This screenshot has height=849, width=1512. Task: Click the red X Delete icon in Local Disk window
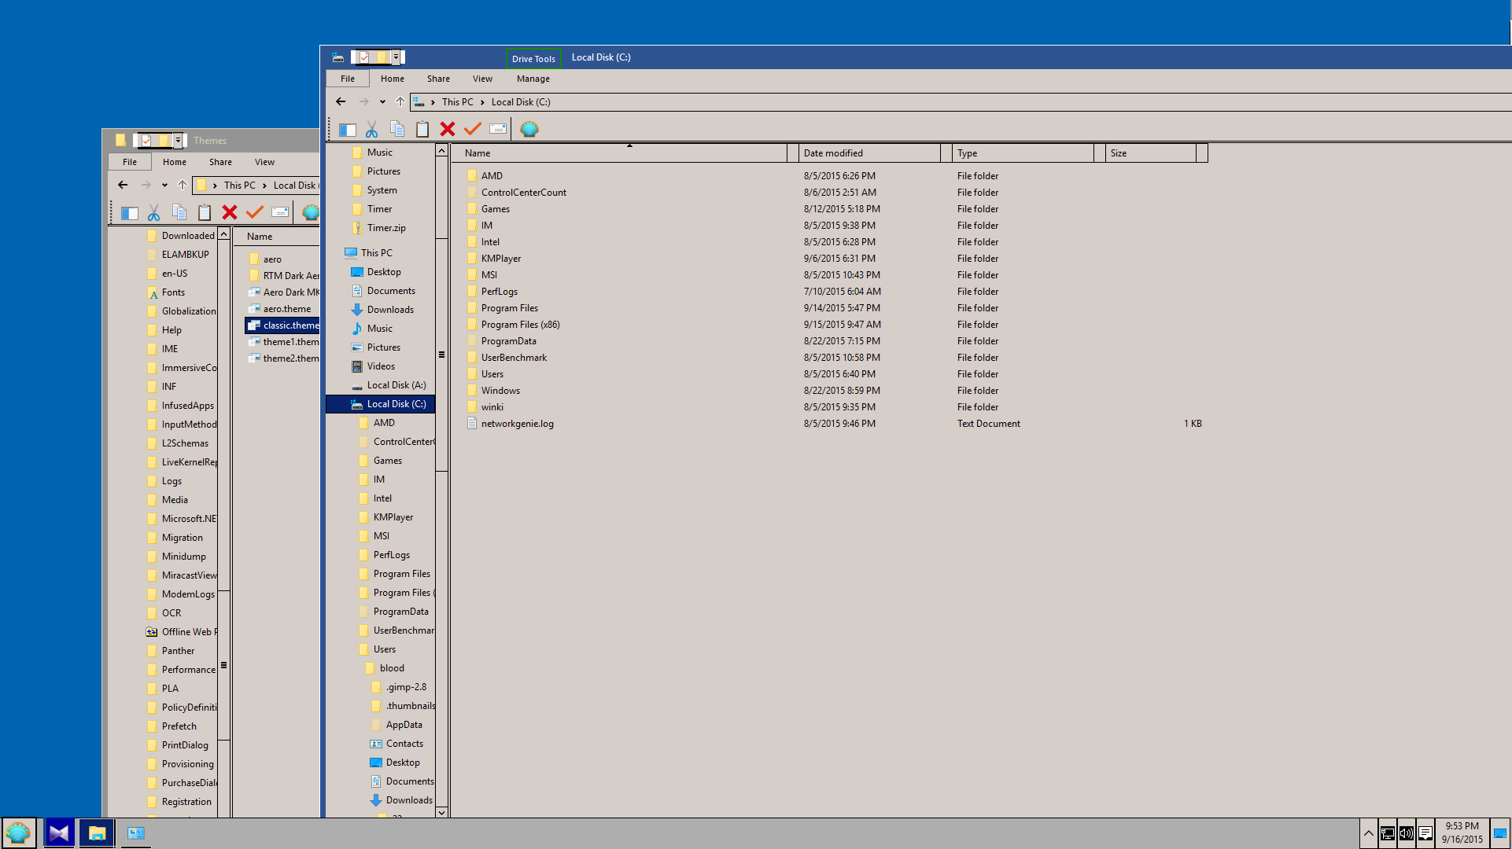pos(448,130)
